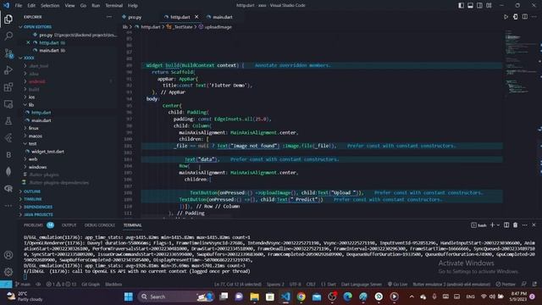Kill the terminal with trash icon
This screenshot has height=305, width=542.
[516, 225]
